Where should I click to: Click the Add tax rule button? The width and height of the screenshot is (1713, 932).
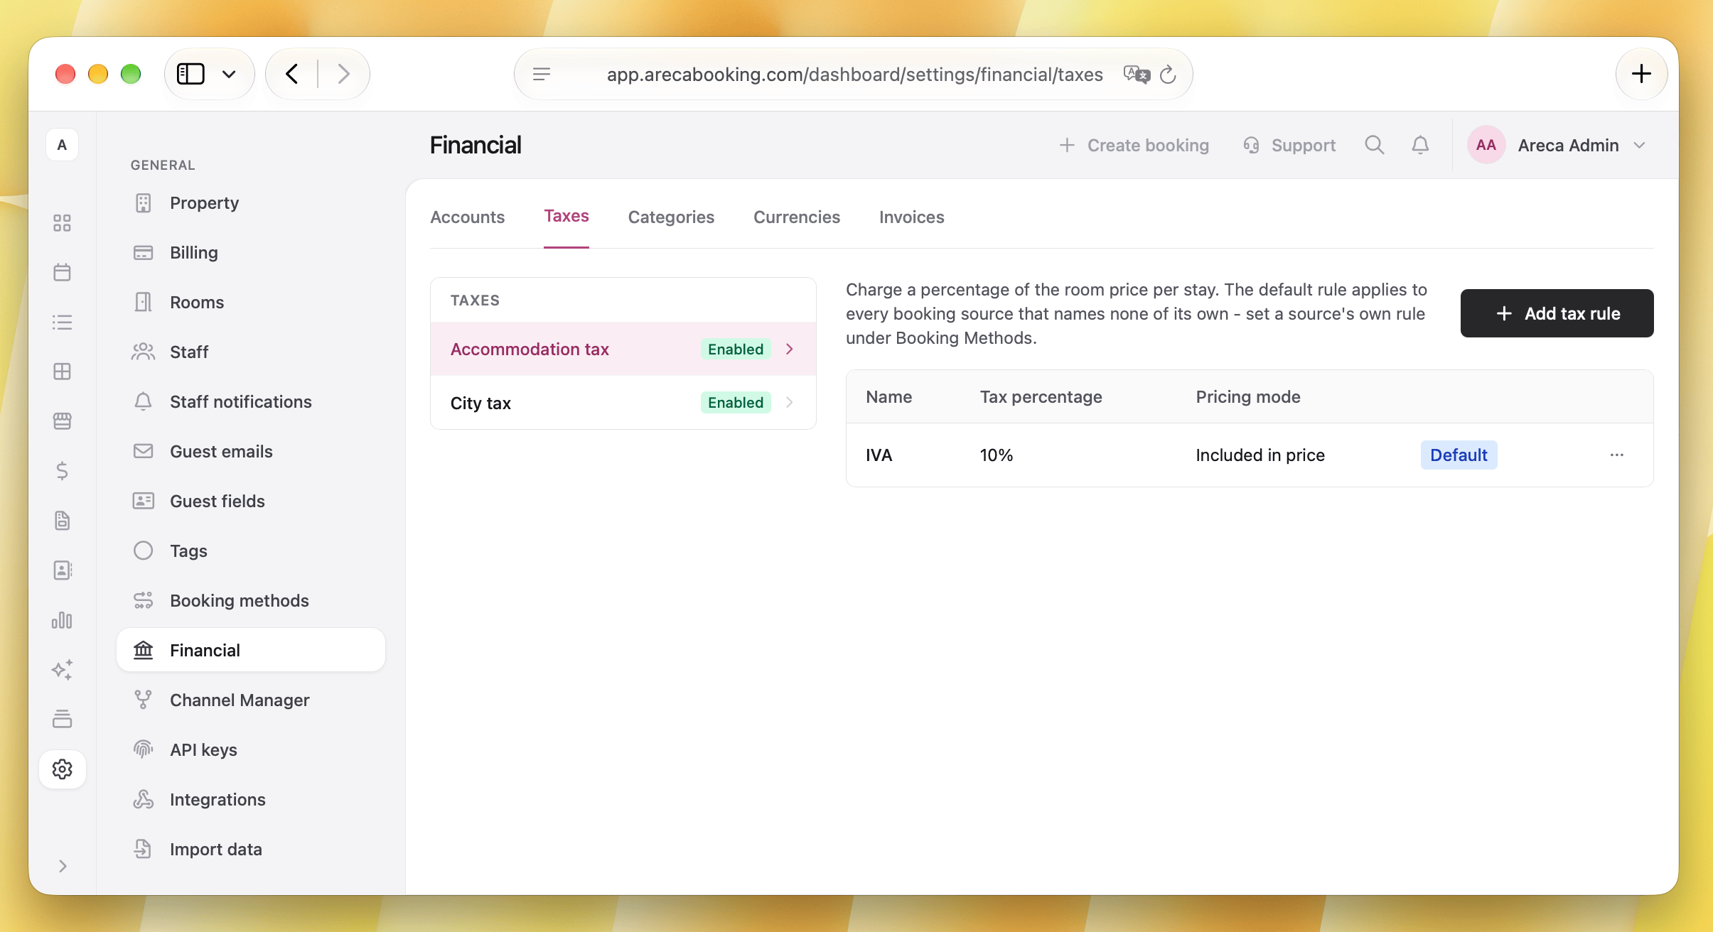[x=1557, y=313]
